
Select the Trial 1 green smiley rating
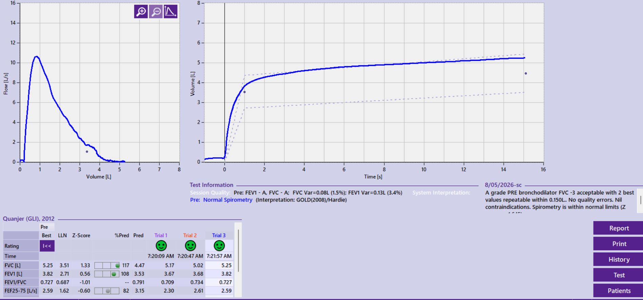[x=161, y=246]
